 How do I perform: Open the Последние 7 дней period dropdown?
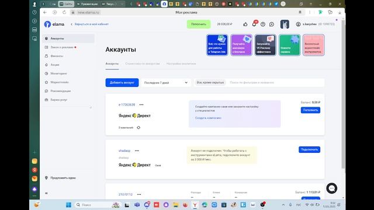pyautogui.click(x=166, y=83)
